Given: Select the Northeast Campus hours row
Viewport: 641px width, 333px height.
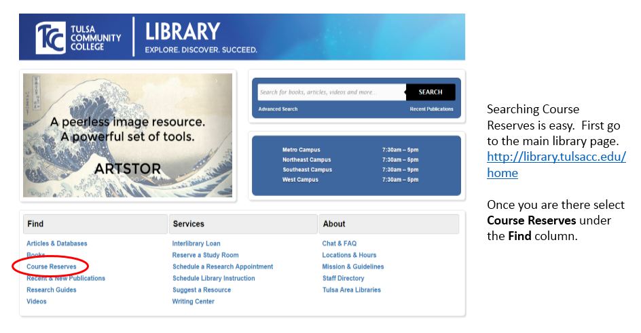Looking at the screenshot, I should pyautogui.click(x=350, y=159).
